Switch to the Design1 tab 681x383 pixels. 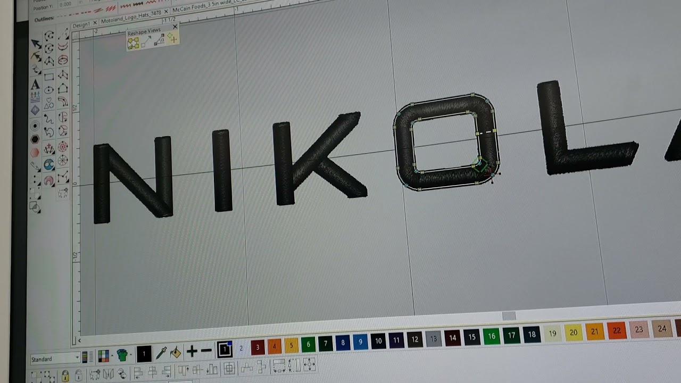81,25
